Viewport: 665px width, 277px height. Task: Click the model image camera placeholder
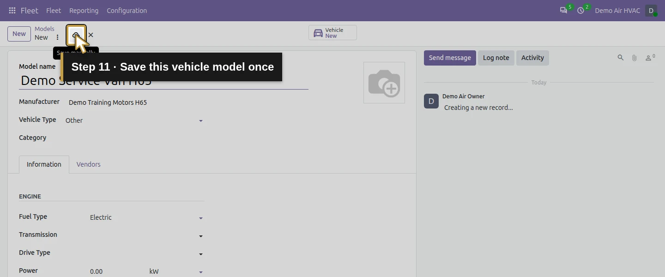click(384, 83)
